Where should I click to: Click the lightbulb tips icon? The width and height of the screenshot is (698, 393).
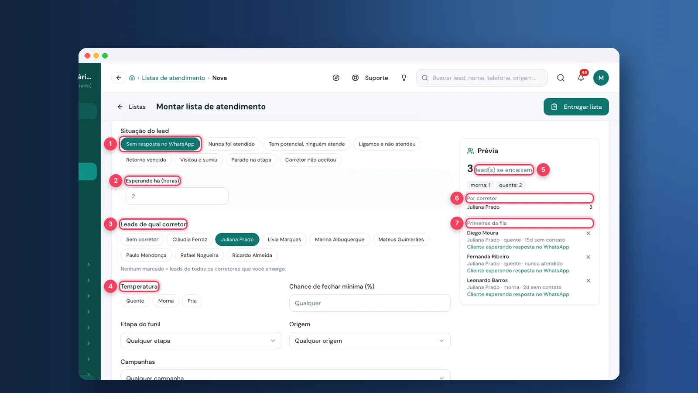tap(404, 78)
